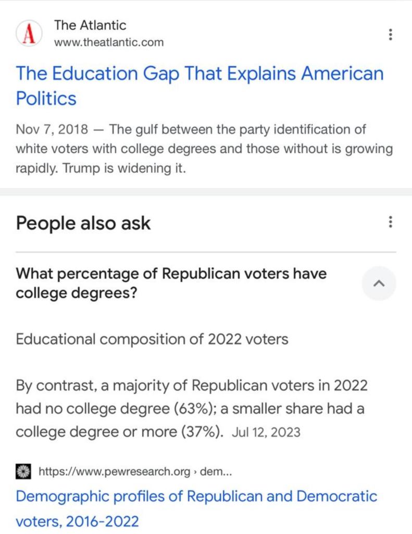Click the 'People also ask' heading
Viewport: 412px width, 534px height.
click(x=83, y=223)
